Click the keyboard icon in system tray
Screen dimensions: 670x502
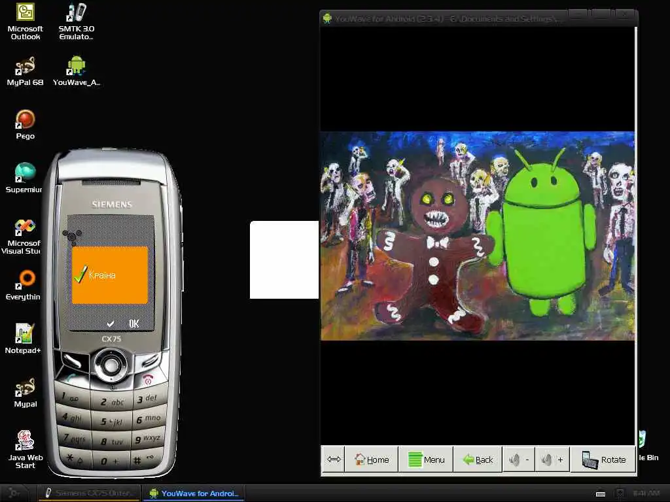[601, 494]
